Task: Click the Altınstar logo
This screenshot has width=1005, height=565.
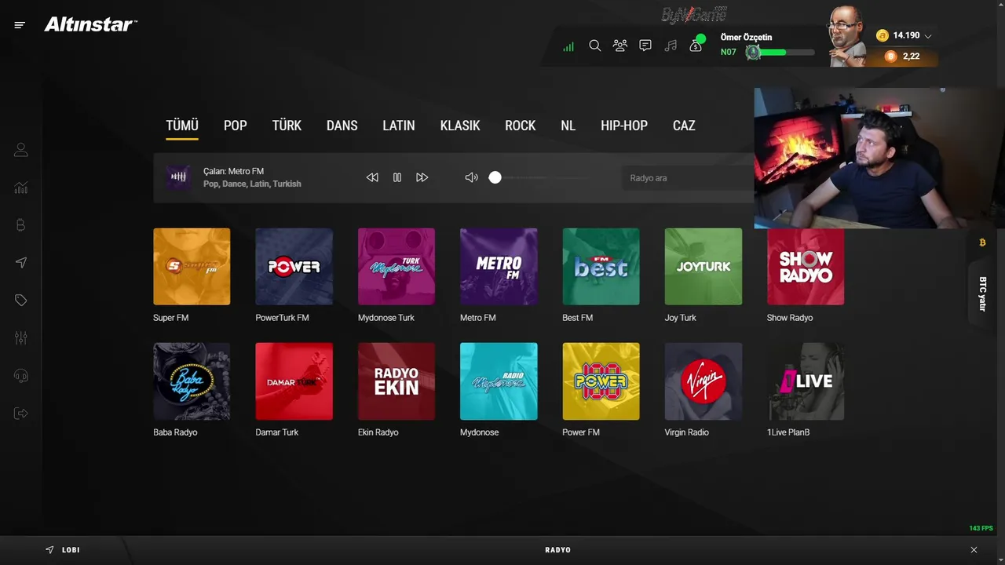Action: 90,24
